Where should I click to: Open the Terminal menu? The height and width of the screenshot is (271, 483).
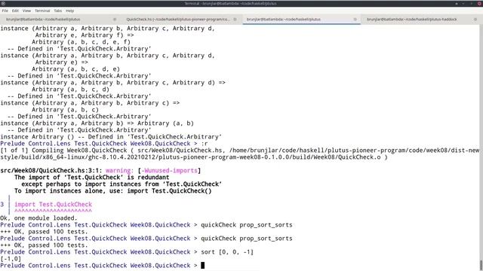[x=42, y=11]
